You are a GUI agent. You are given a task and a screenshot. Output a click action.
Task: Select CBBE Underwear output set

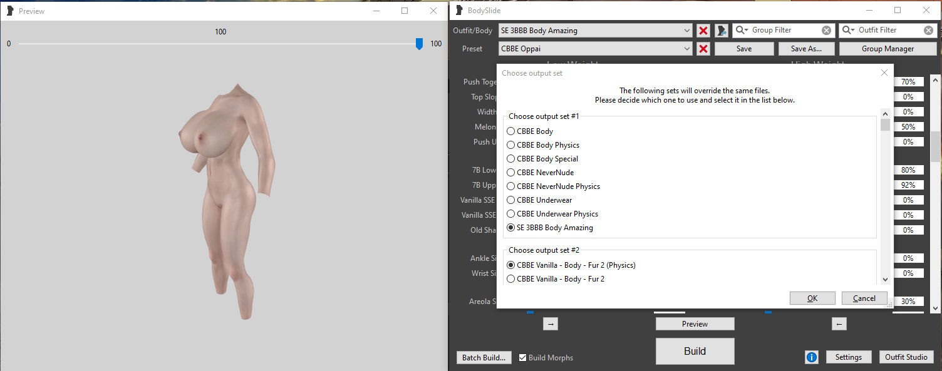tap(539, 200)
